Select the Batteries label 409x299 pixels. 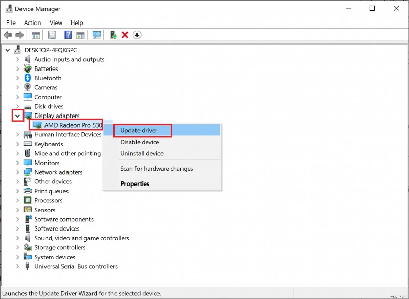point(46,69)
